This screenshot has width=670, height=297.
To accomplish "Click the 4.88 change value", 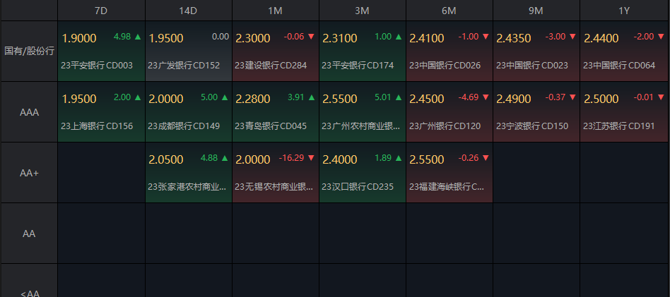I will pyautogui.click(x=209, y=158).
